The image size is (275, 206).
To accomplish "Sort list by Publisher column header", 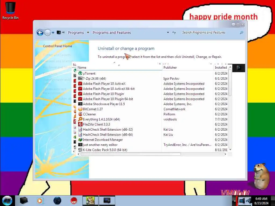I will tap(188, 67).
